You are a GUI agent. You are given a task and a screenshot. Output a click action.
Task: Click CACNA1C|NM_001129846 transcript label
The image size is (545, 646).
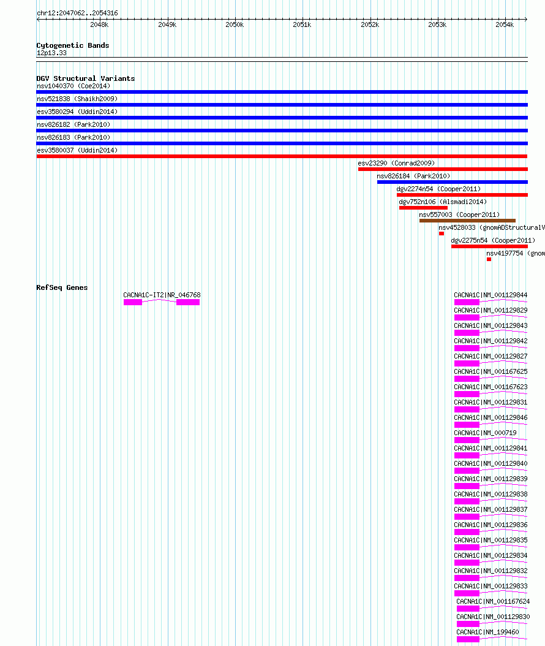(491, 417)
